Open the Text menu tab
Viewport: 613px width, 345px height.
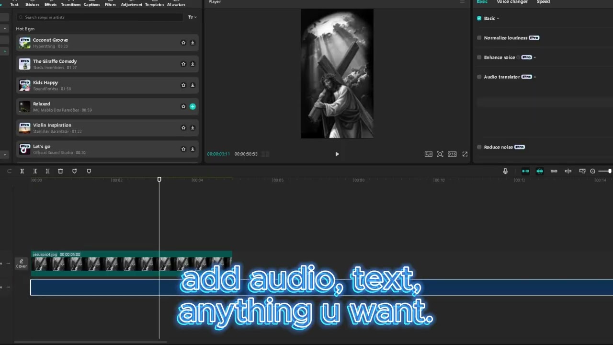[14, 4]
